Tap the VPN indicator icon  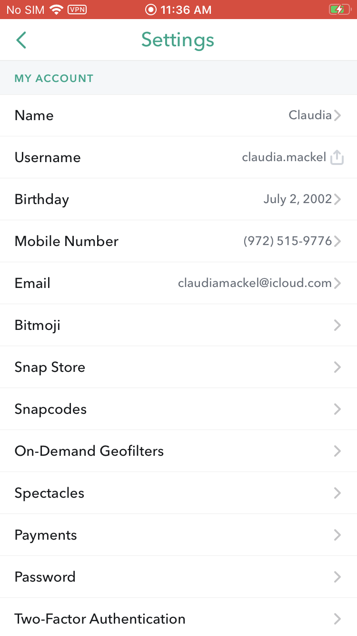pos(77,10)
